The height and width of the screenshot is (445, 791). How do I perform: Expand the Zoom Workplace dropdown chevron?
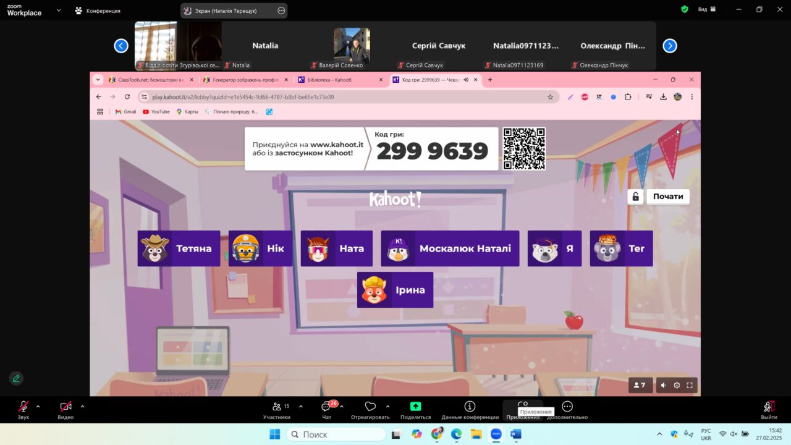click(59, 11)
